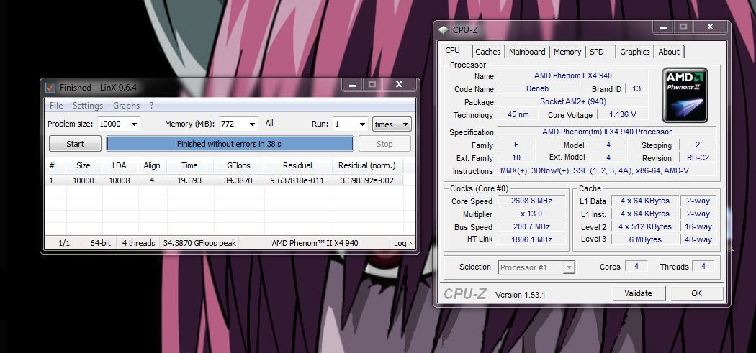Image resolution: width=756 pixels, height=353 pixels.
Task: Open the Graphs menu in LinX
Action: 126,106
